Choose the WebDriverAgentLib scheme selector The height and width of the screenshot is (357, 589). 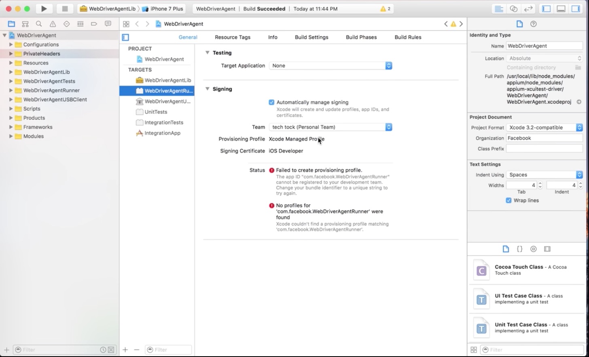[108, 8]
